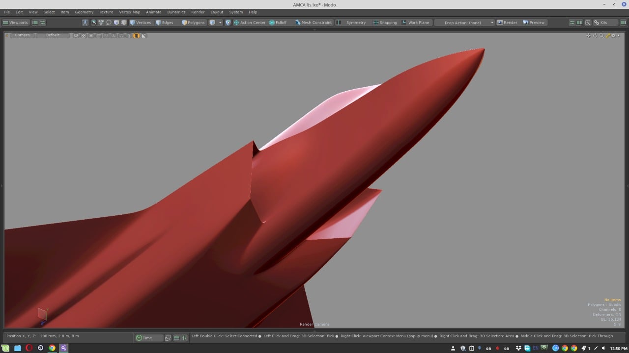Toggle the orange highlighted viewport icon
This screenshot has width=629, height=353.
[137, 36]
